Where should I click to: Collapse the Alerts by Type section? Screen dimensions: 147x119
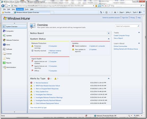tap(109, 79)
